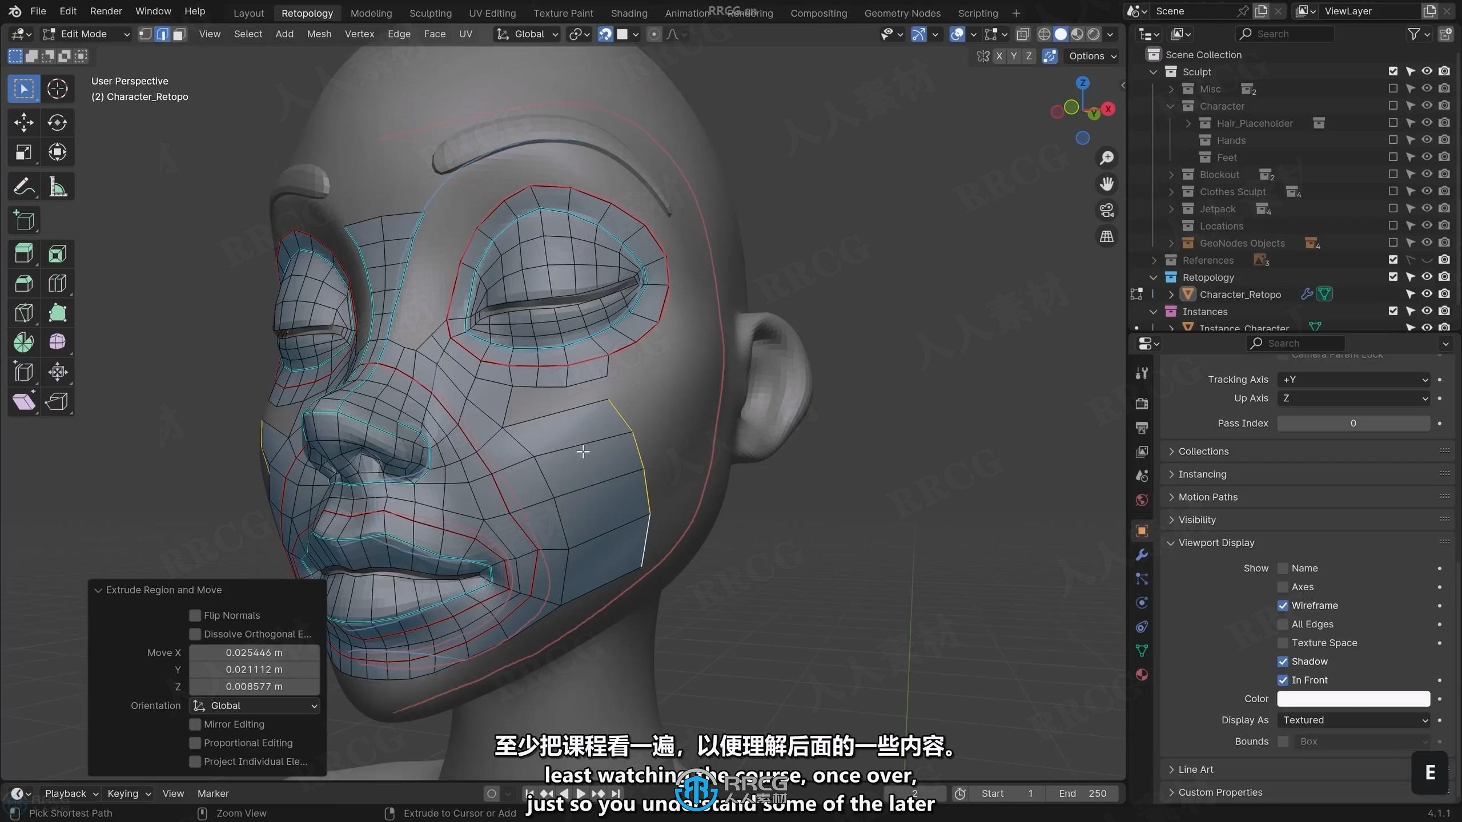Select the Edge Slide tool
This screenshot has height=822, width=1462.
tap(23, 372)
